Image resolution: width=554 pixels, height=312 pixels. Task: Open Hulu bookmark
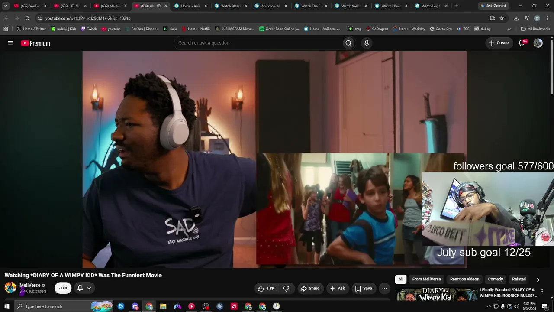coord(170,29)
